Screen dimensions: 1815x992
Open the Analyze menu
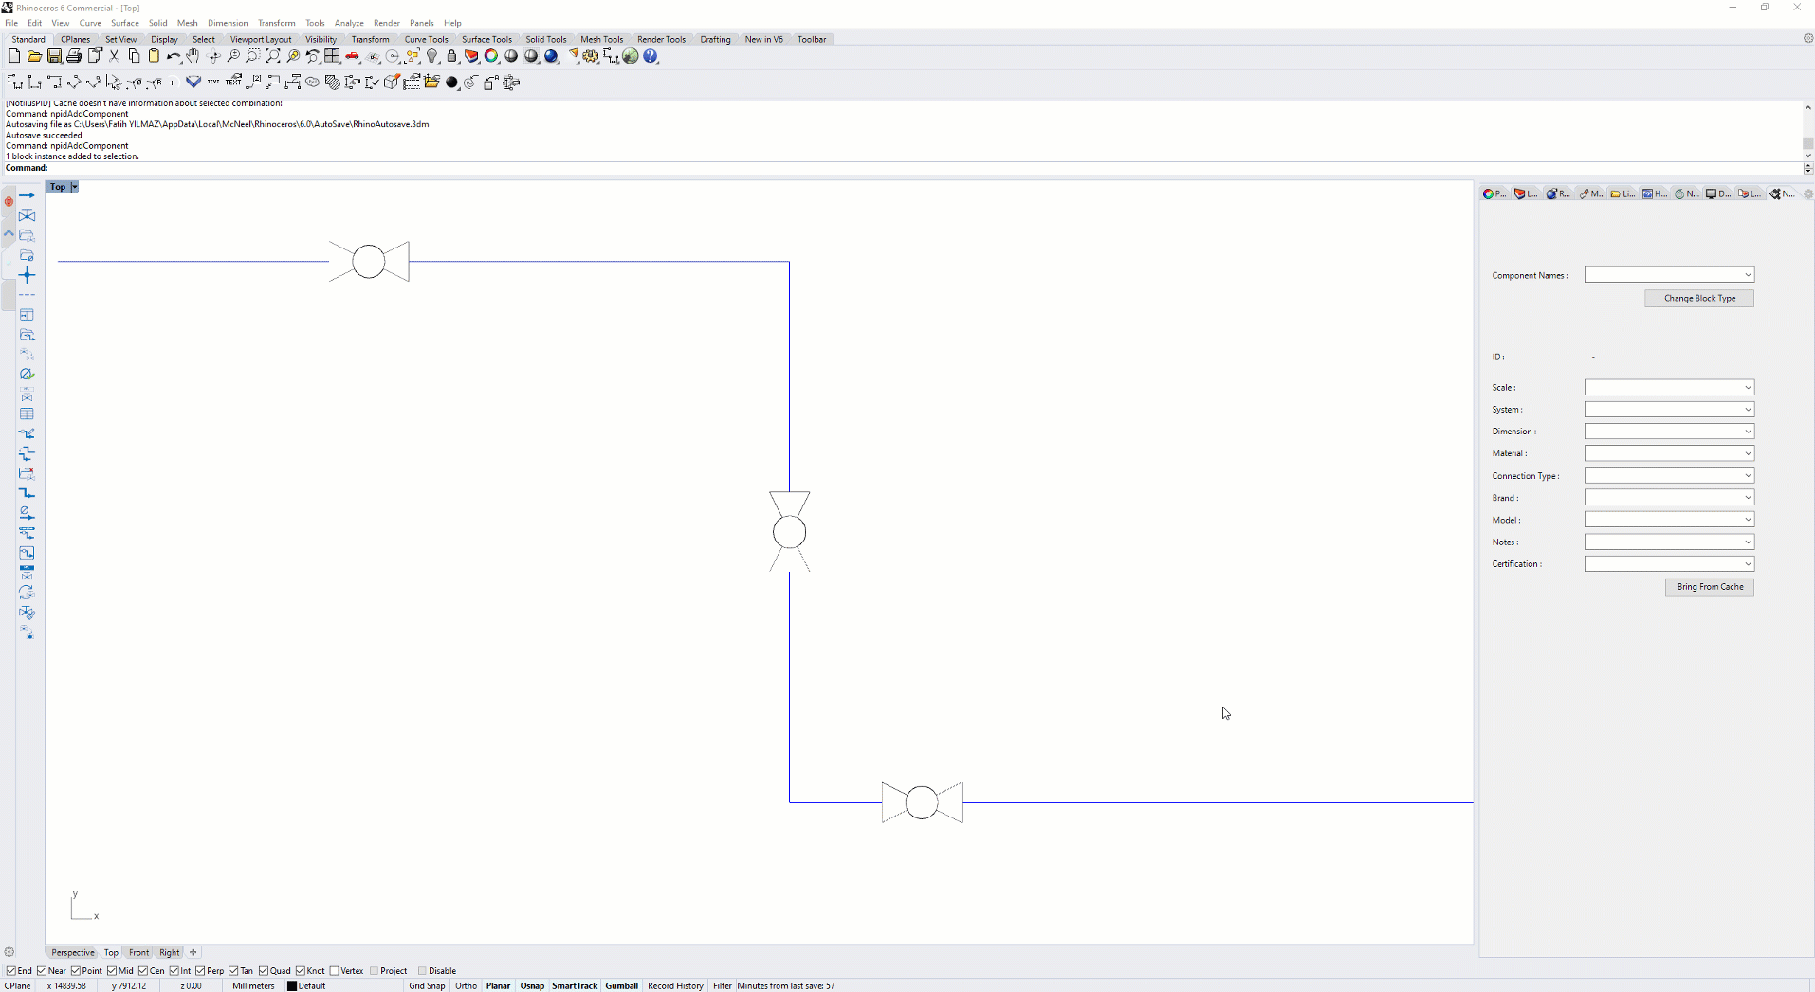(x=349, y=23)
